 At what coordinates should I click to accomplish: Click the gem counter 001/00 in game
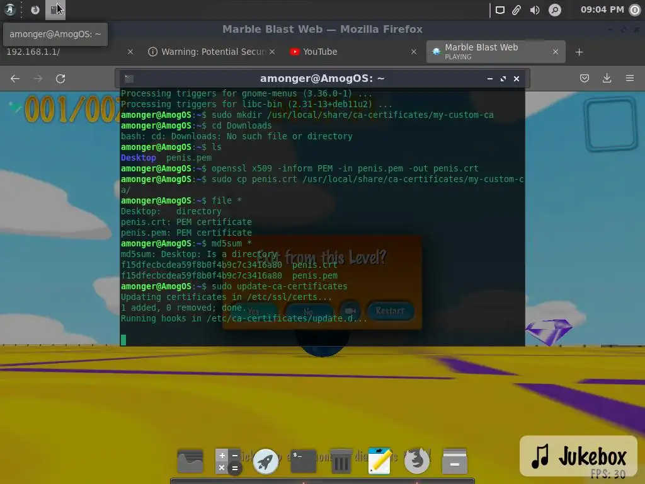pos(72,109)
